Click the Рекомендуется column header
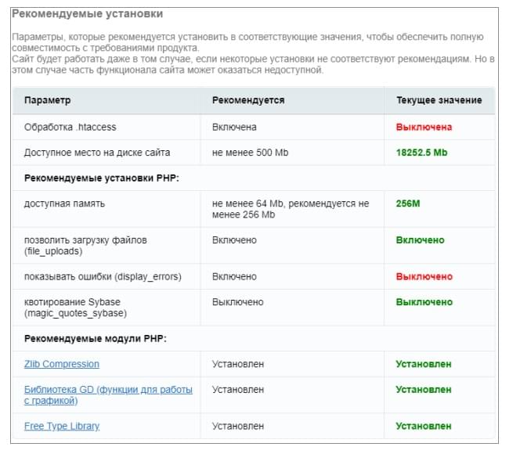 (x=248, y=100)
